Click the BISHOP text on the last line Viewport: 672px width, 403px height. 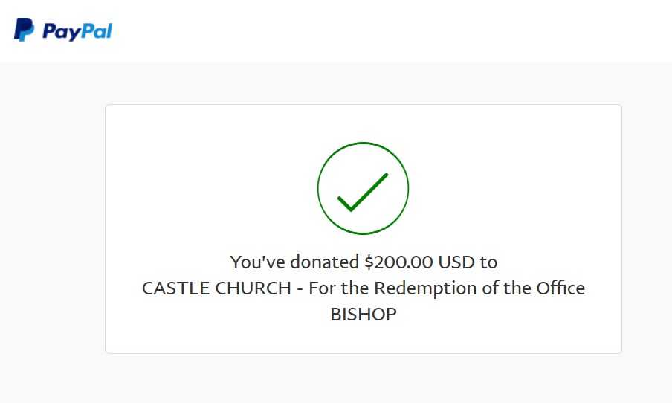[364, 315]
